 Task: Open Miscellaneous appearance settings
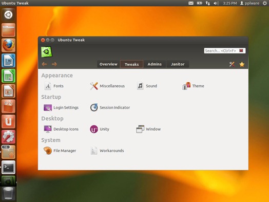(x=107, y=86)
